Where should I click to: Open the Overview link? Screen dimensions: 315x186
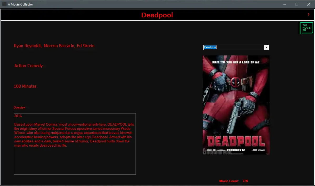tap(19, 107)
